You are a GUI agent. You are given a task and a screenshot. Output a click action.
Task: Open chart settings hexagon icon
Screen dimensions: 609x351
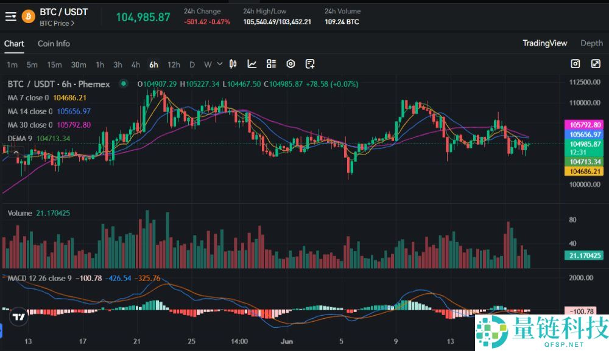[290, 64]
